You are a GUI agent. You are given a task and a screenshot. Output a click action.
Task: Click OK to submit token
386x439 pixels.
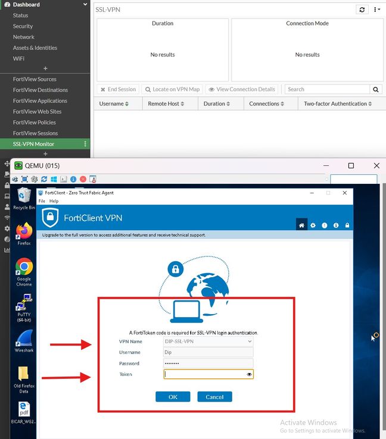click(173, 397)
